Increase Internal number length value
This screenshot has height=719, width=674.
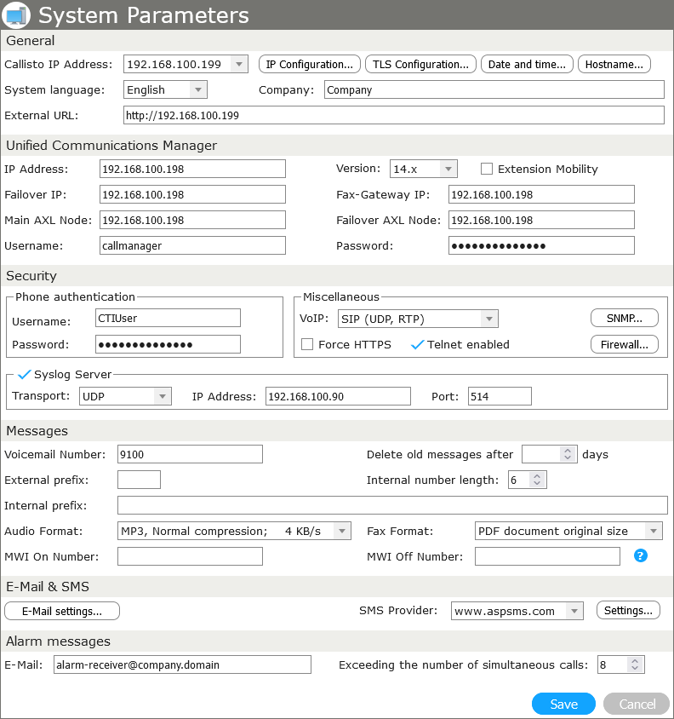point(537,476)
